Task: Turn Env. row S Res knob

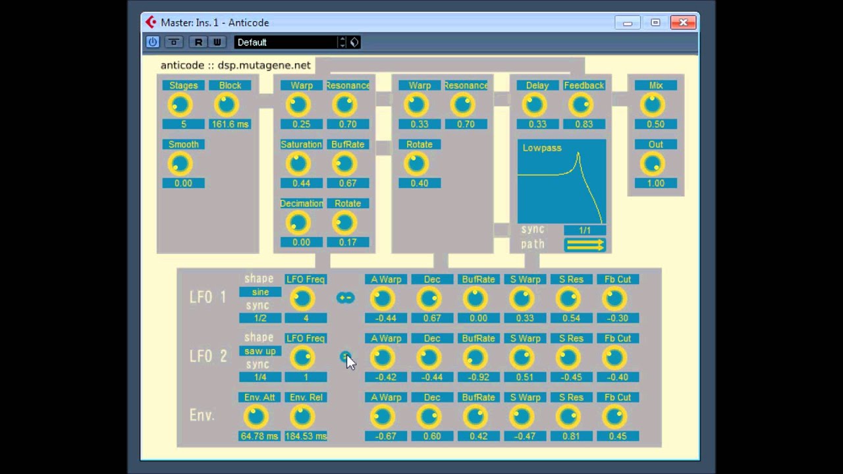Action: pyautogui.click(x=568, y=417)
